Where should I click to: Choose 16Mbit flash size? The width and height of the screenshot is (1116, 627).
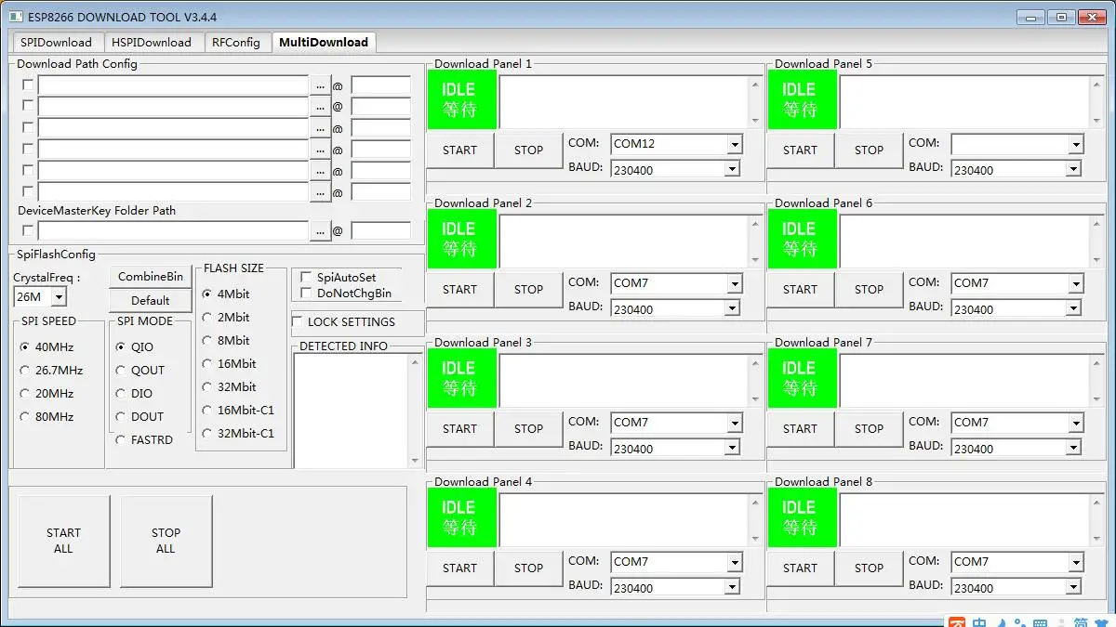point(207,363)
